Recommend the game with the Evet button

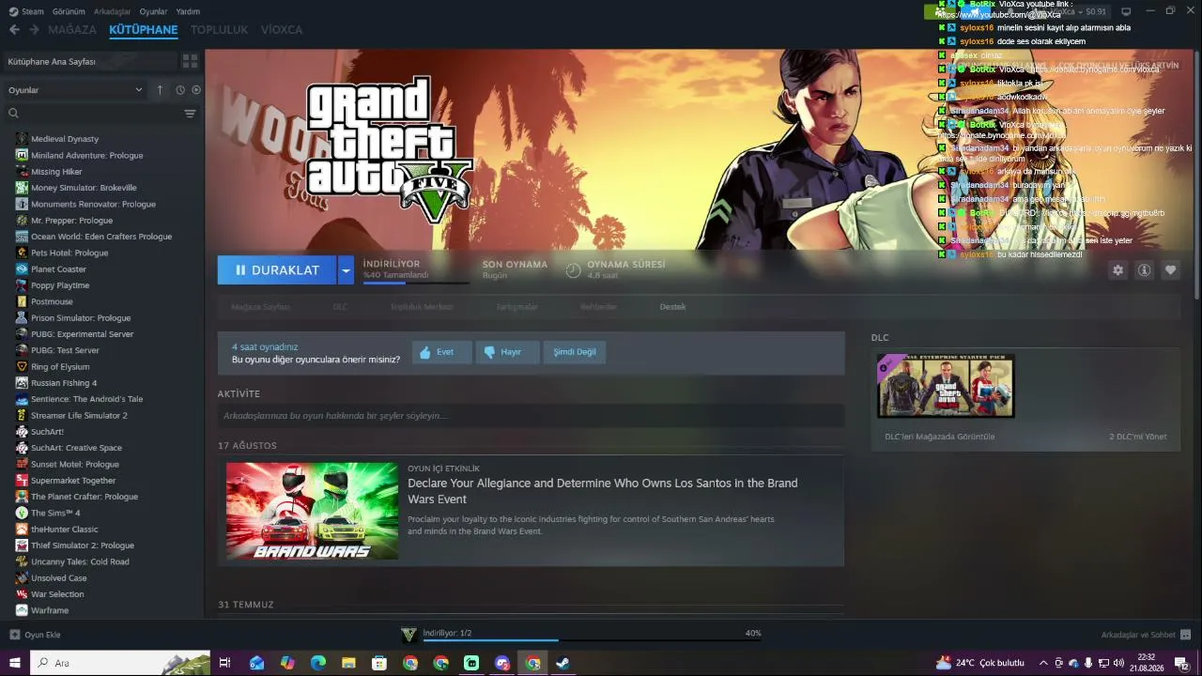coord(442,352)
